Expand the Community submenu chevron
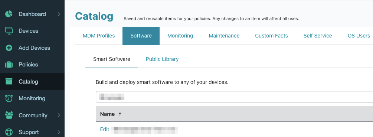Screen dimensions: 373x137 [x=59, y=115]
